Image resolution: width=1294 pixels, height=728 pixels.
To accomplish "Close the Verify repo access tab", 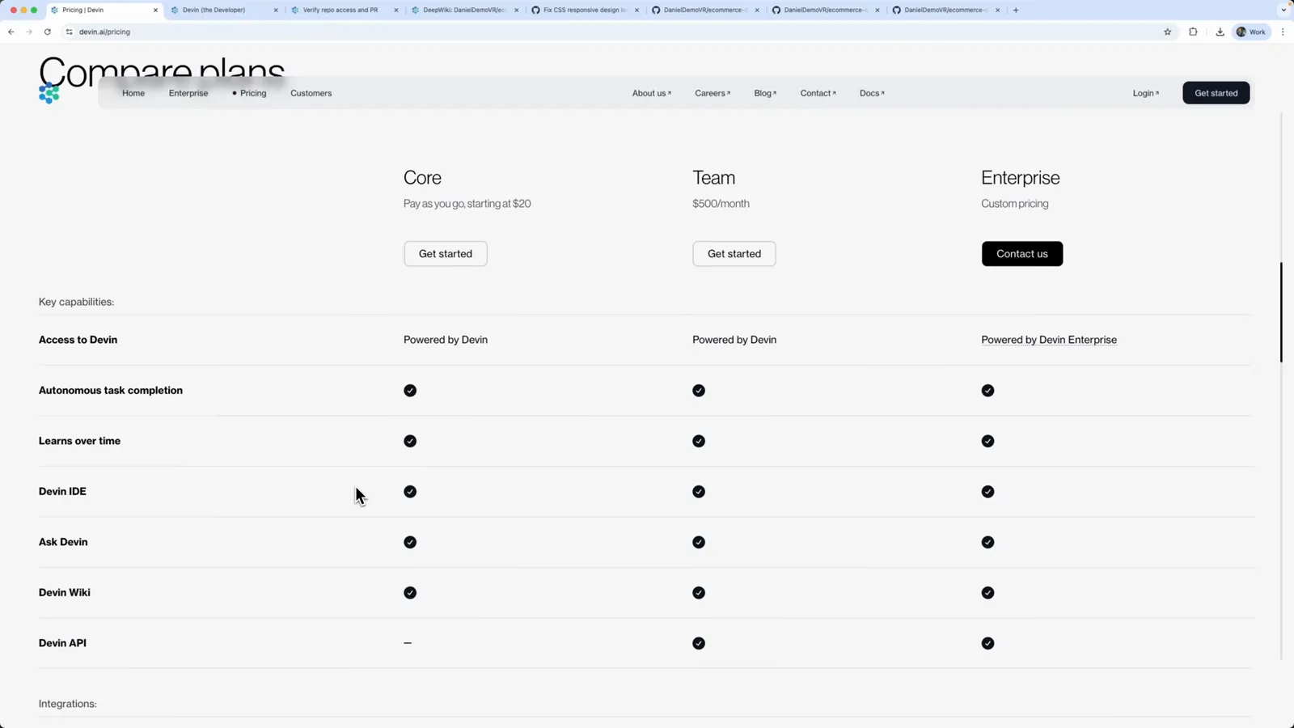I will point(396,10).
